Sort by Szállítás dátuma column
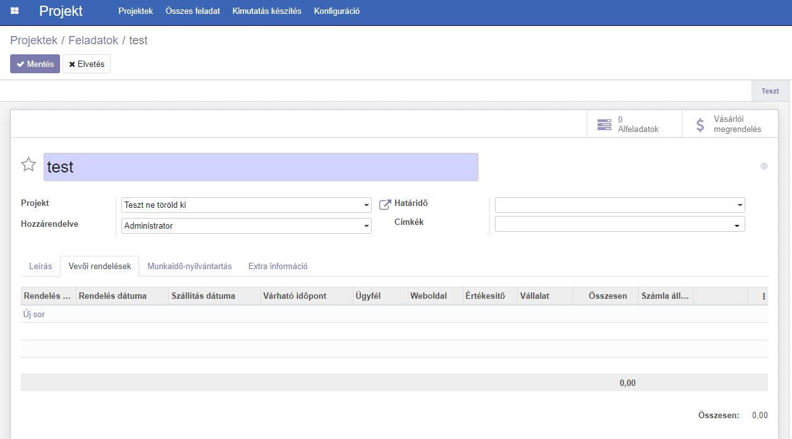 click(x=215, y=296)
